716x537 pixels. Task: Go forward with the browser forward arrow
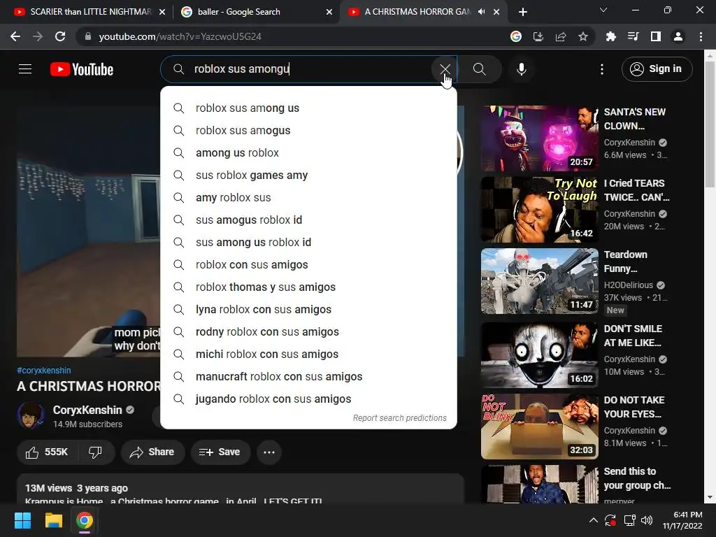coord(38,36)
